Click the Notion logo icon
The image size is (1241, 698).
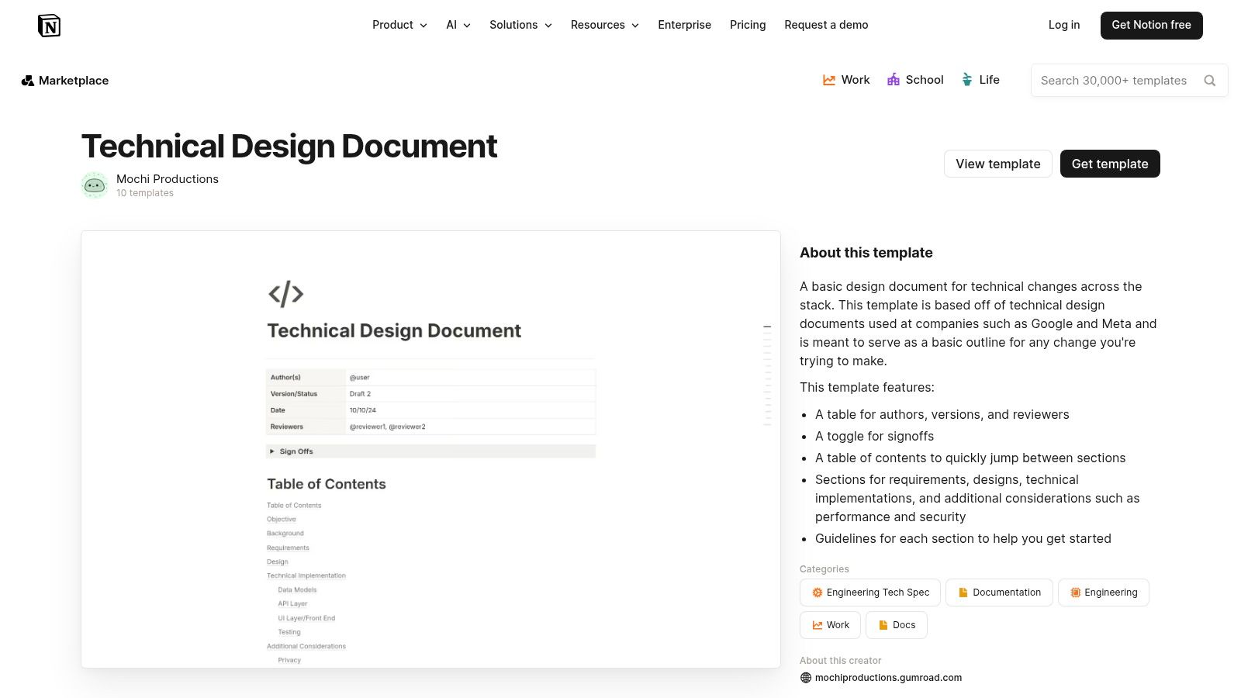(x=49, y=26)
